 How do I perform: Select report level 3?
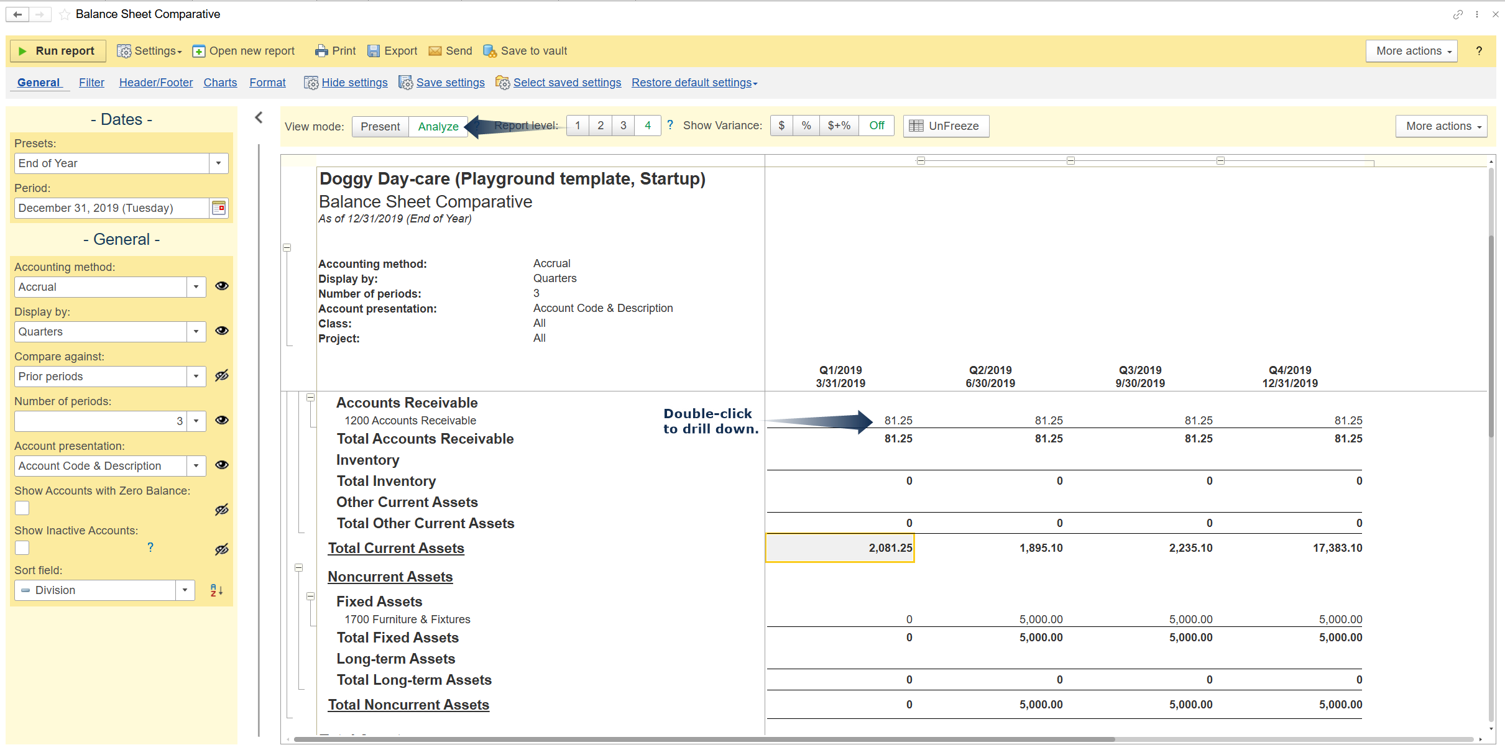click(x=623, y=126)
